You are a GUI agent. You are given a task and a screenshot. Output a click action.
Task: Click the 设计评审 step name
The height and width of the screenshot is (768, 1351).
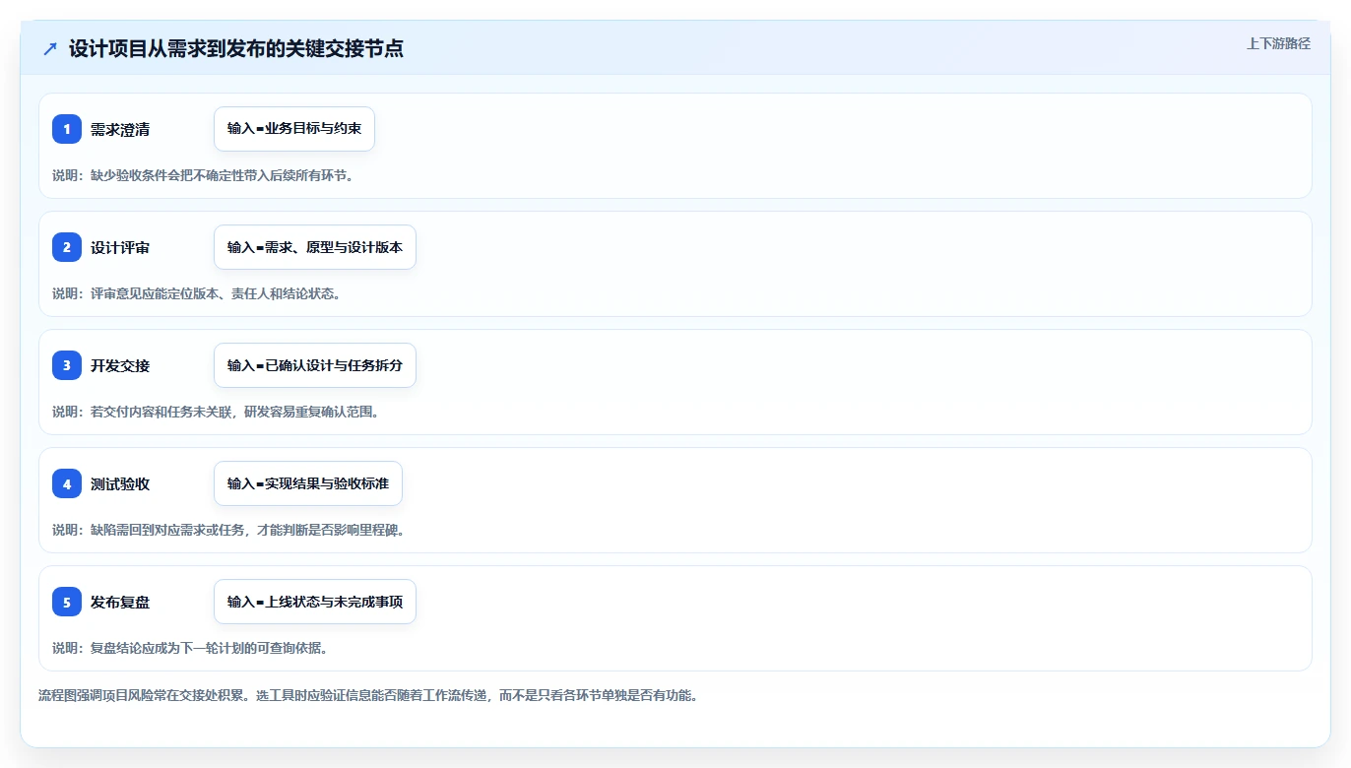(x=120, y=248)
